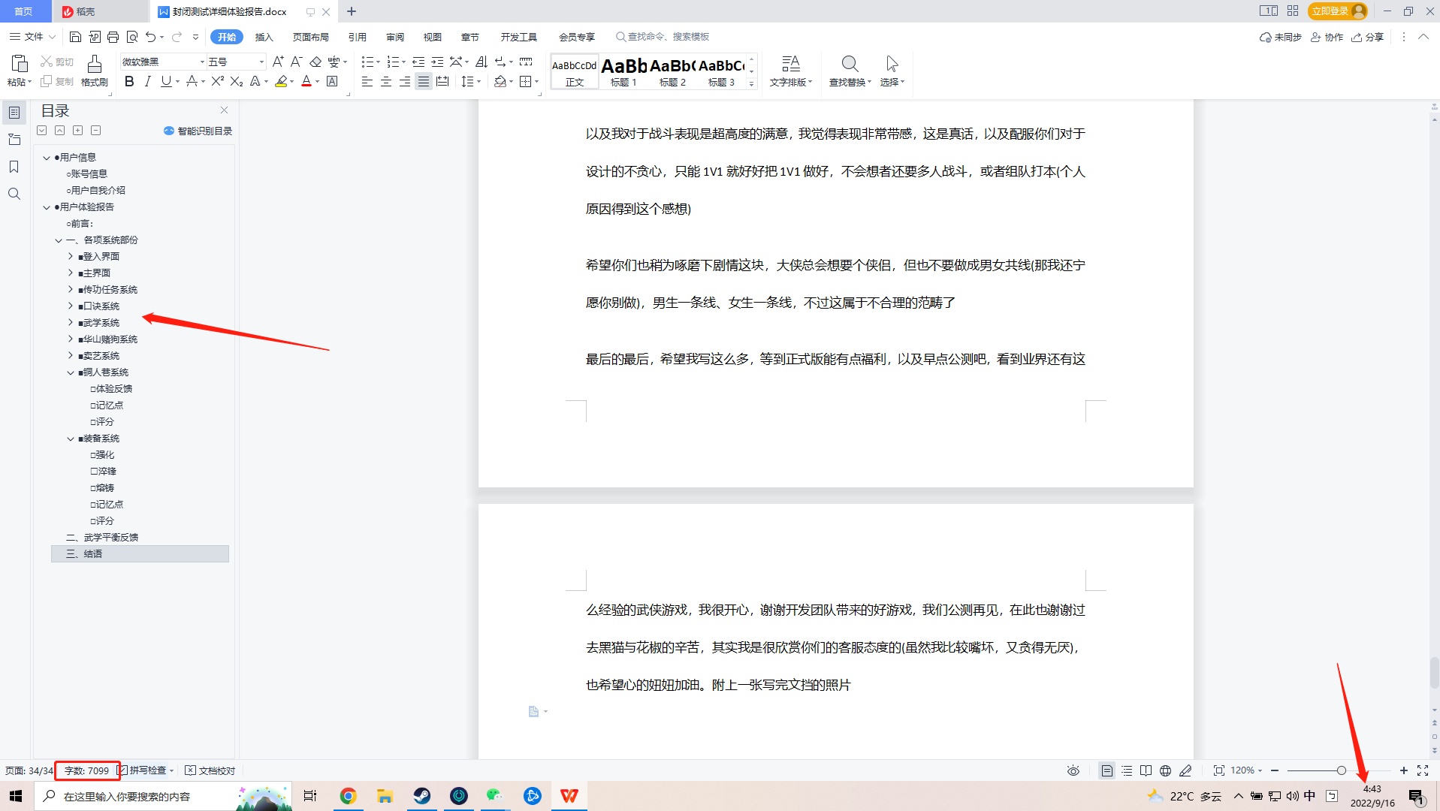Switch to outline view icon
Viewport: 1440px width, 811px height.
pyautogui.click(x=1127, y=770)
